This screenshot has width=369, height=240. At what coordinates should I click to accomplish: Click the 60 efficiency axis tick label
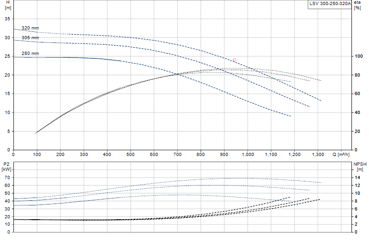(x=357, y=94)
